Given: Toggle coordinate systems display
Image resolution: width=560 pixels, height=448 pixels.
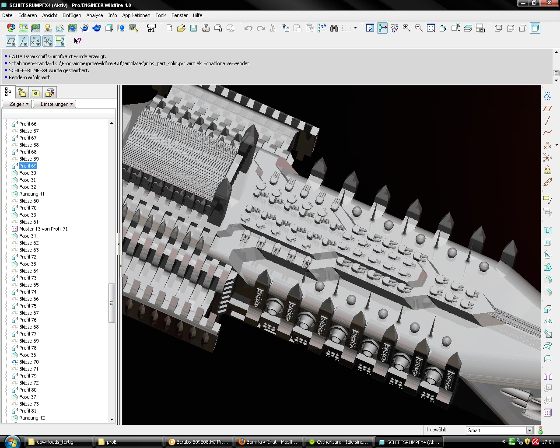Looking at the screenshot, I should (x=48, y=41).
